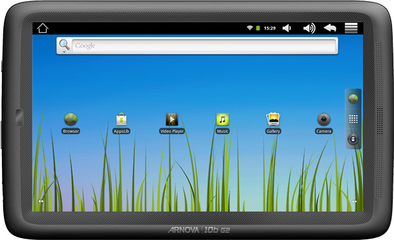The image size is (394, 240).
Task: Check the green battery indicator
Action: click(x=258, y=28)
